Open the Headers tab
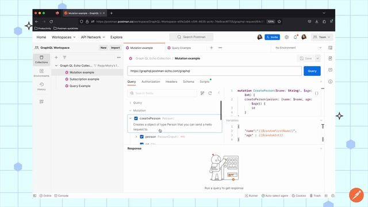 tap(171, 82)
